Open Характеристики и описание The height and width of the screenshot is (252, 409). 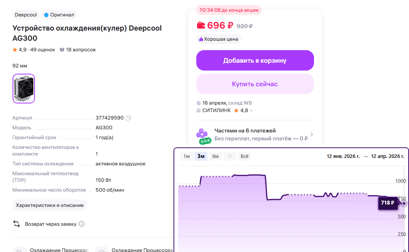coord(50,205)
